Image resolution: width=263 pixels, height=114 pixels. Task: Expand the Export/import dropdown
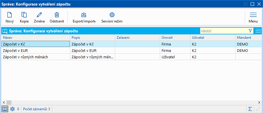84,17
